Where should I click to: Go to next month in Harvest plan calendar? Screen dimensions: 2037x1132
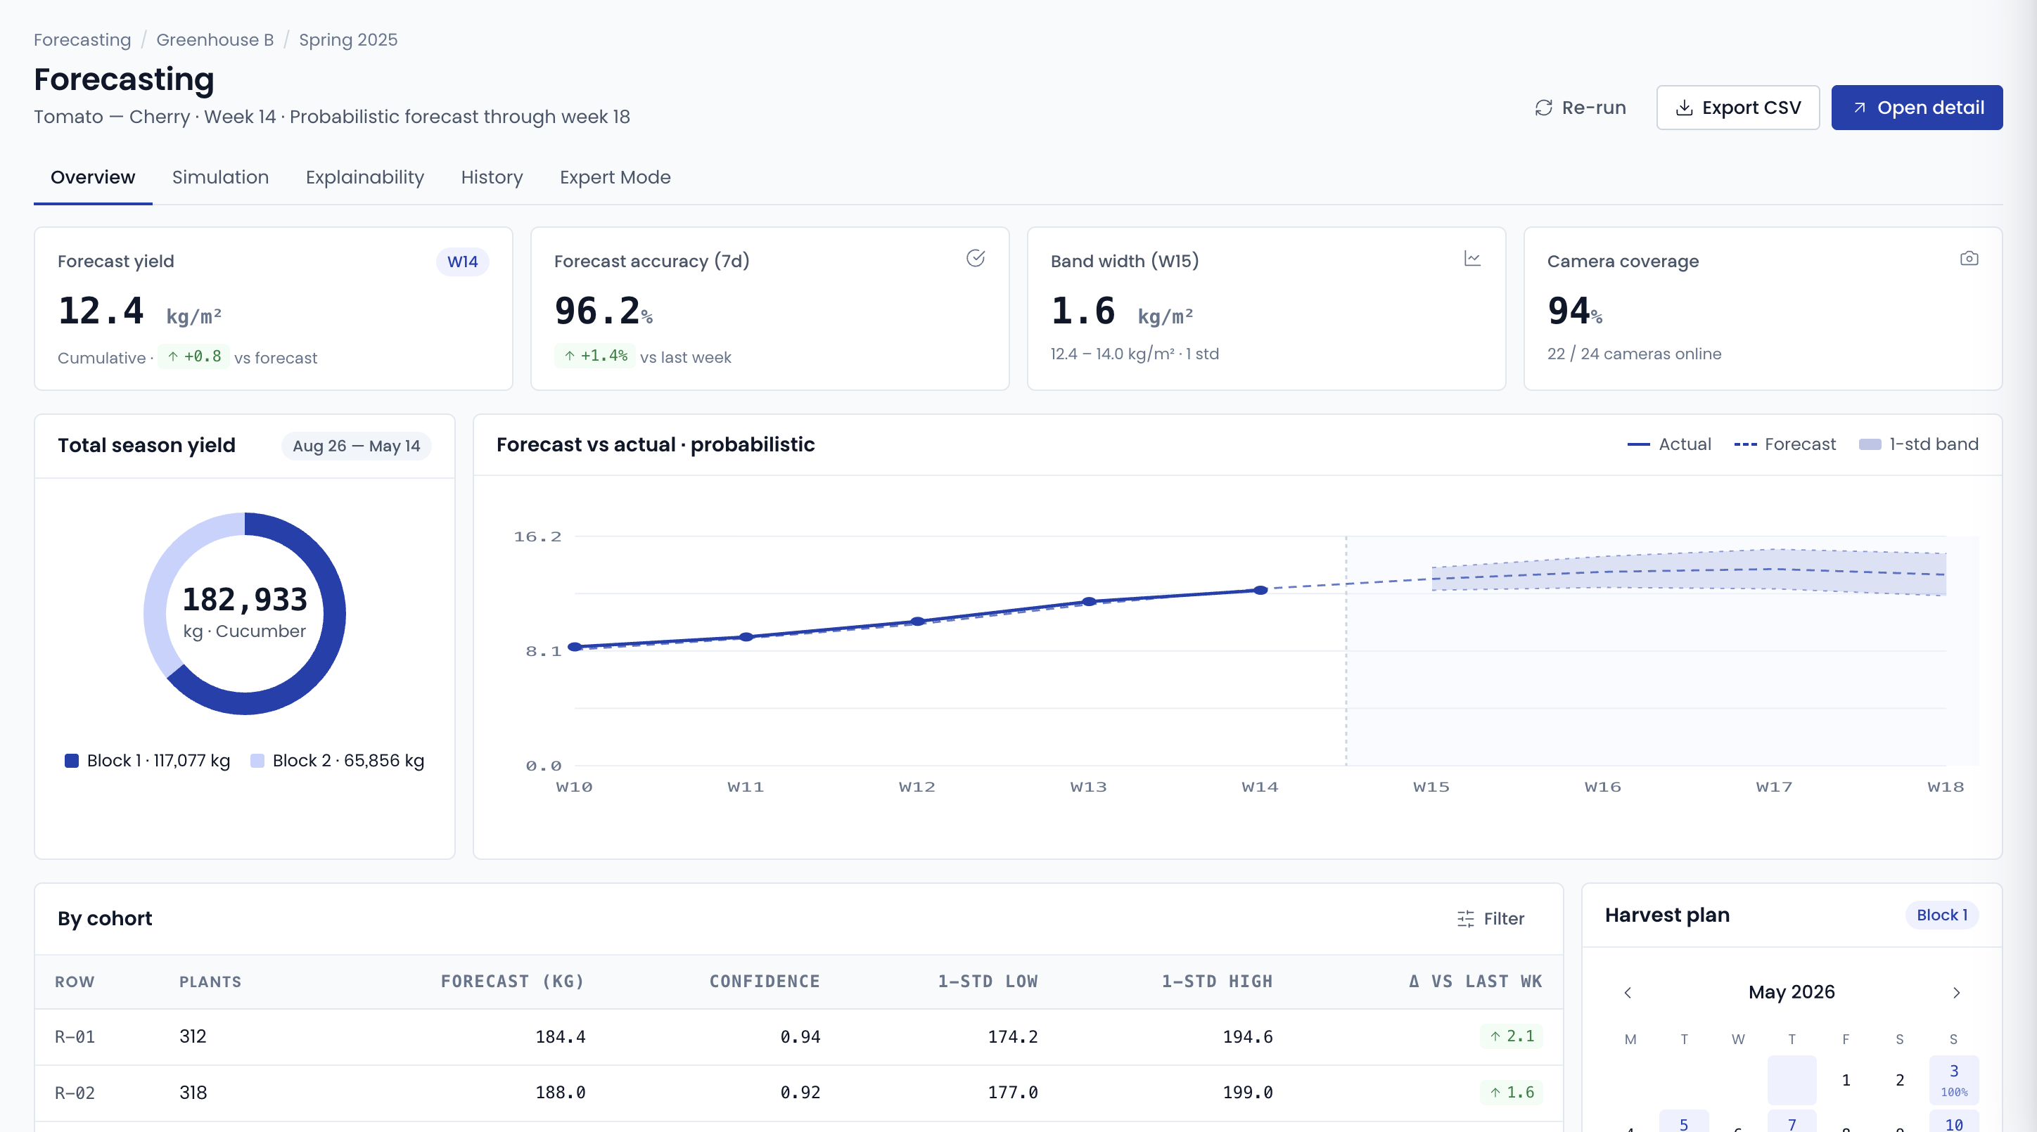1956,992
